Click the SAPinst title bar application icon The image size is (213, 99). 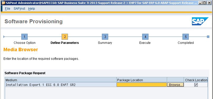pos(3,3)
